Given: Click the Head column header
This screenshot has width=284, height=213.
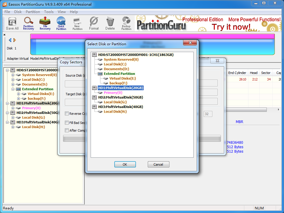Looking at the screenshot, I should pyautogui.click(x=253, y=73).
